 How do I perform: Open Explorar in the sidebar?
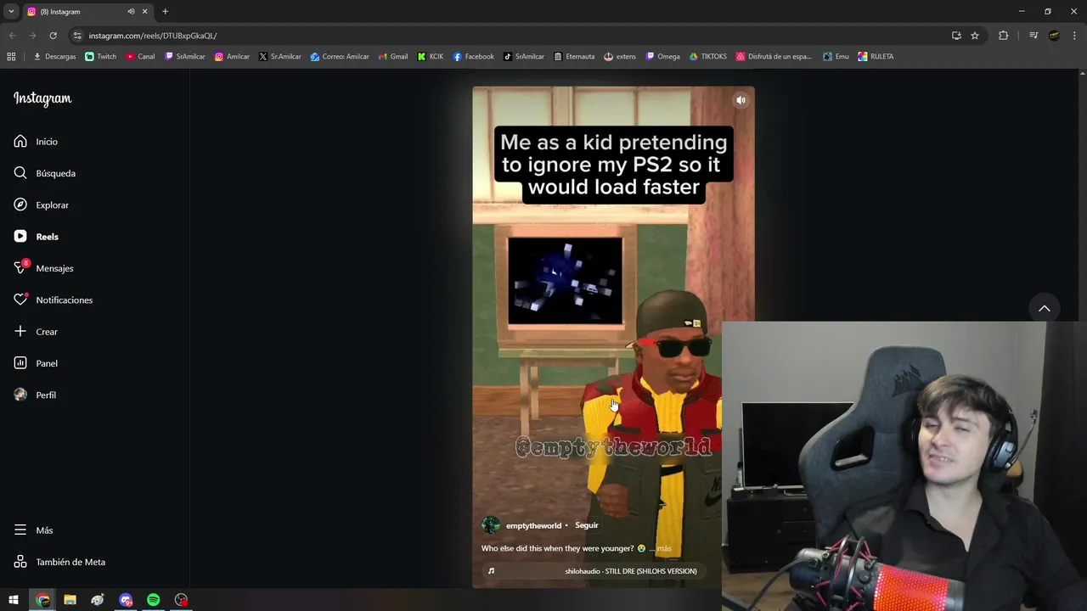pos(41,205)
